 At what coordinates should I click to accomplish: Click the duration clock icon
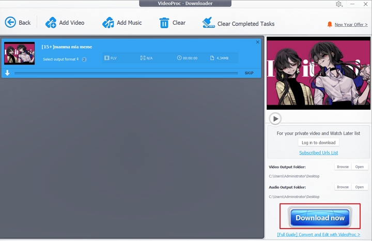coord(179,58)
